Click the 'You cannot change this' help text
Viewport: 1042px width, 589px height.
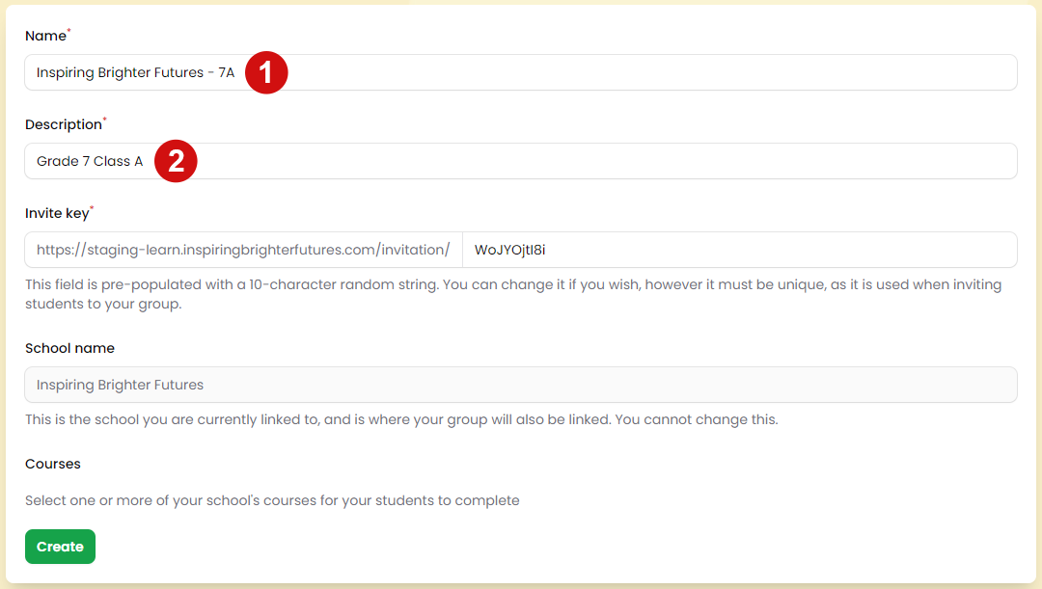(x=401, y=419)
